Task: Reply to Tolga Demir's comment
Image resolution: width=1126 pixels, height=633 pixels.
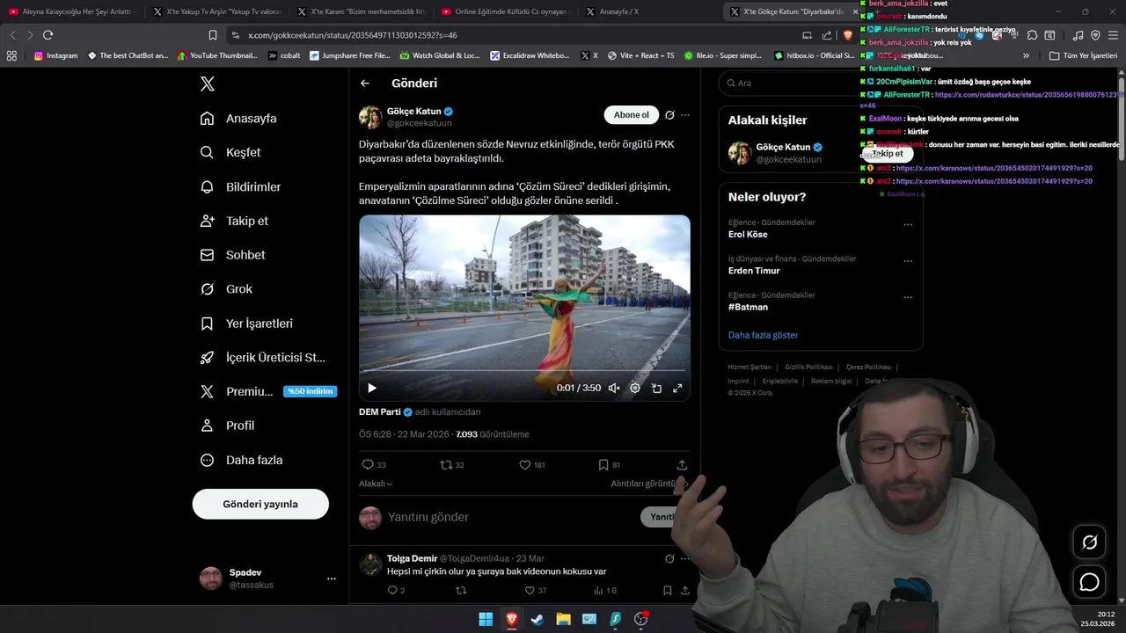Action: (396, 591)
